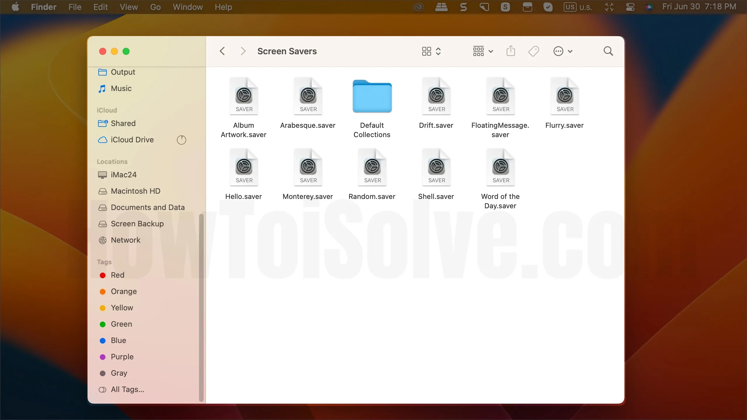Select the Word of the Day.saver file

500,167
